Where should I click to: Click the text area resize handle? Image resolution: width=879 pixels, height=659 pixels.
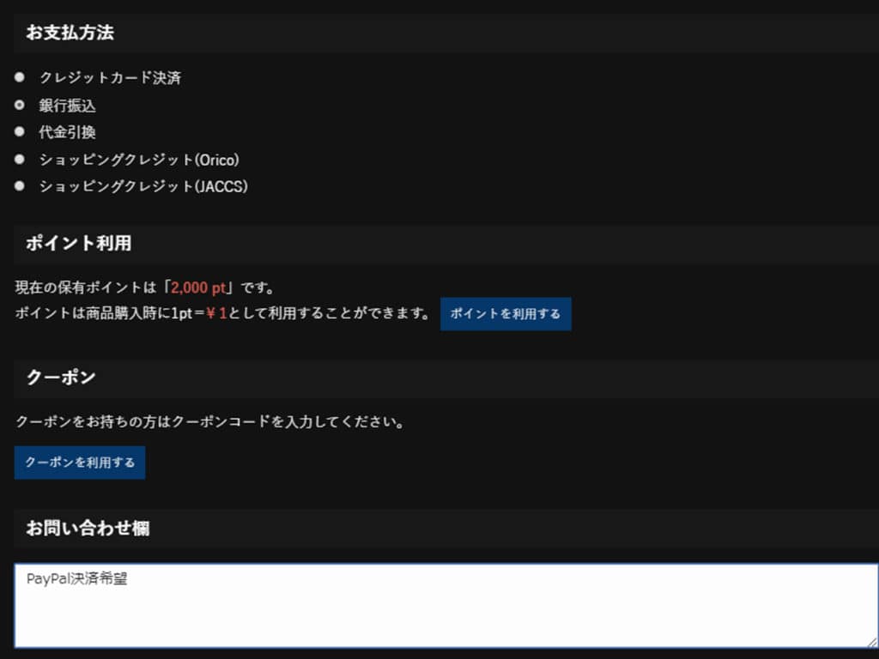(x=871, y=642)
